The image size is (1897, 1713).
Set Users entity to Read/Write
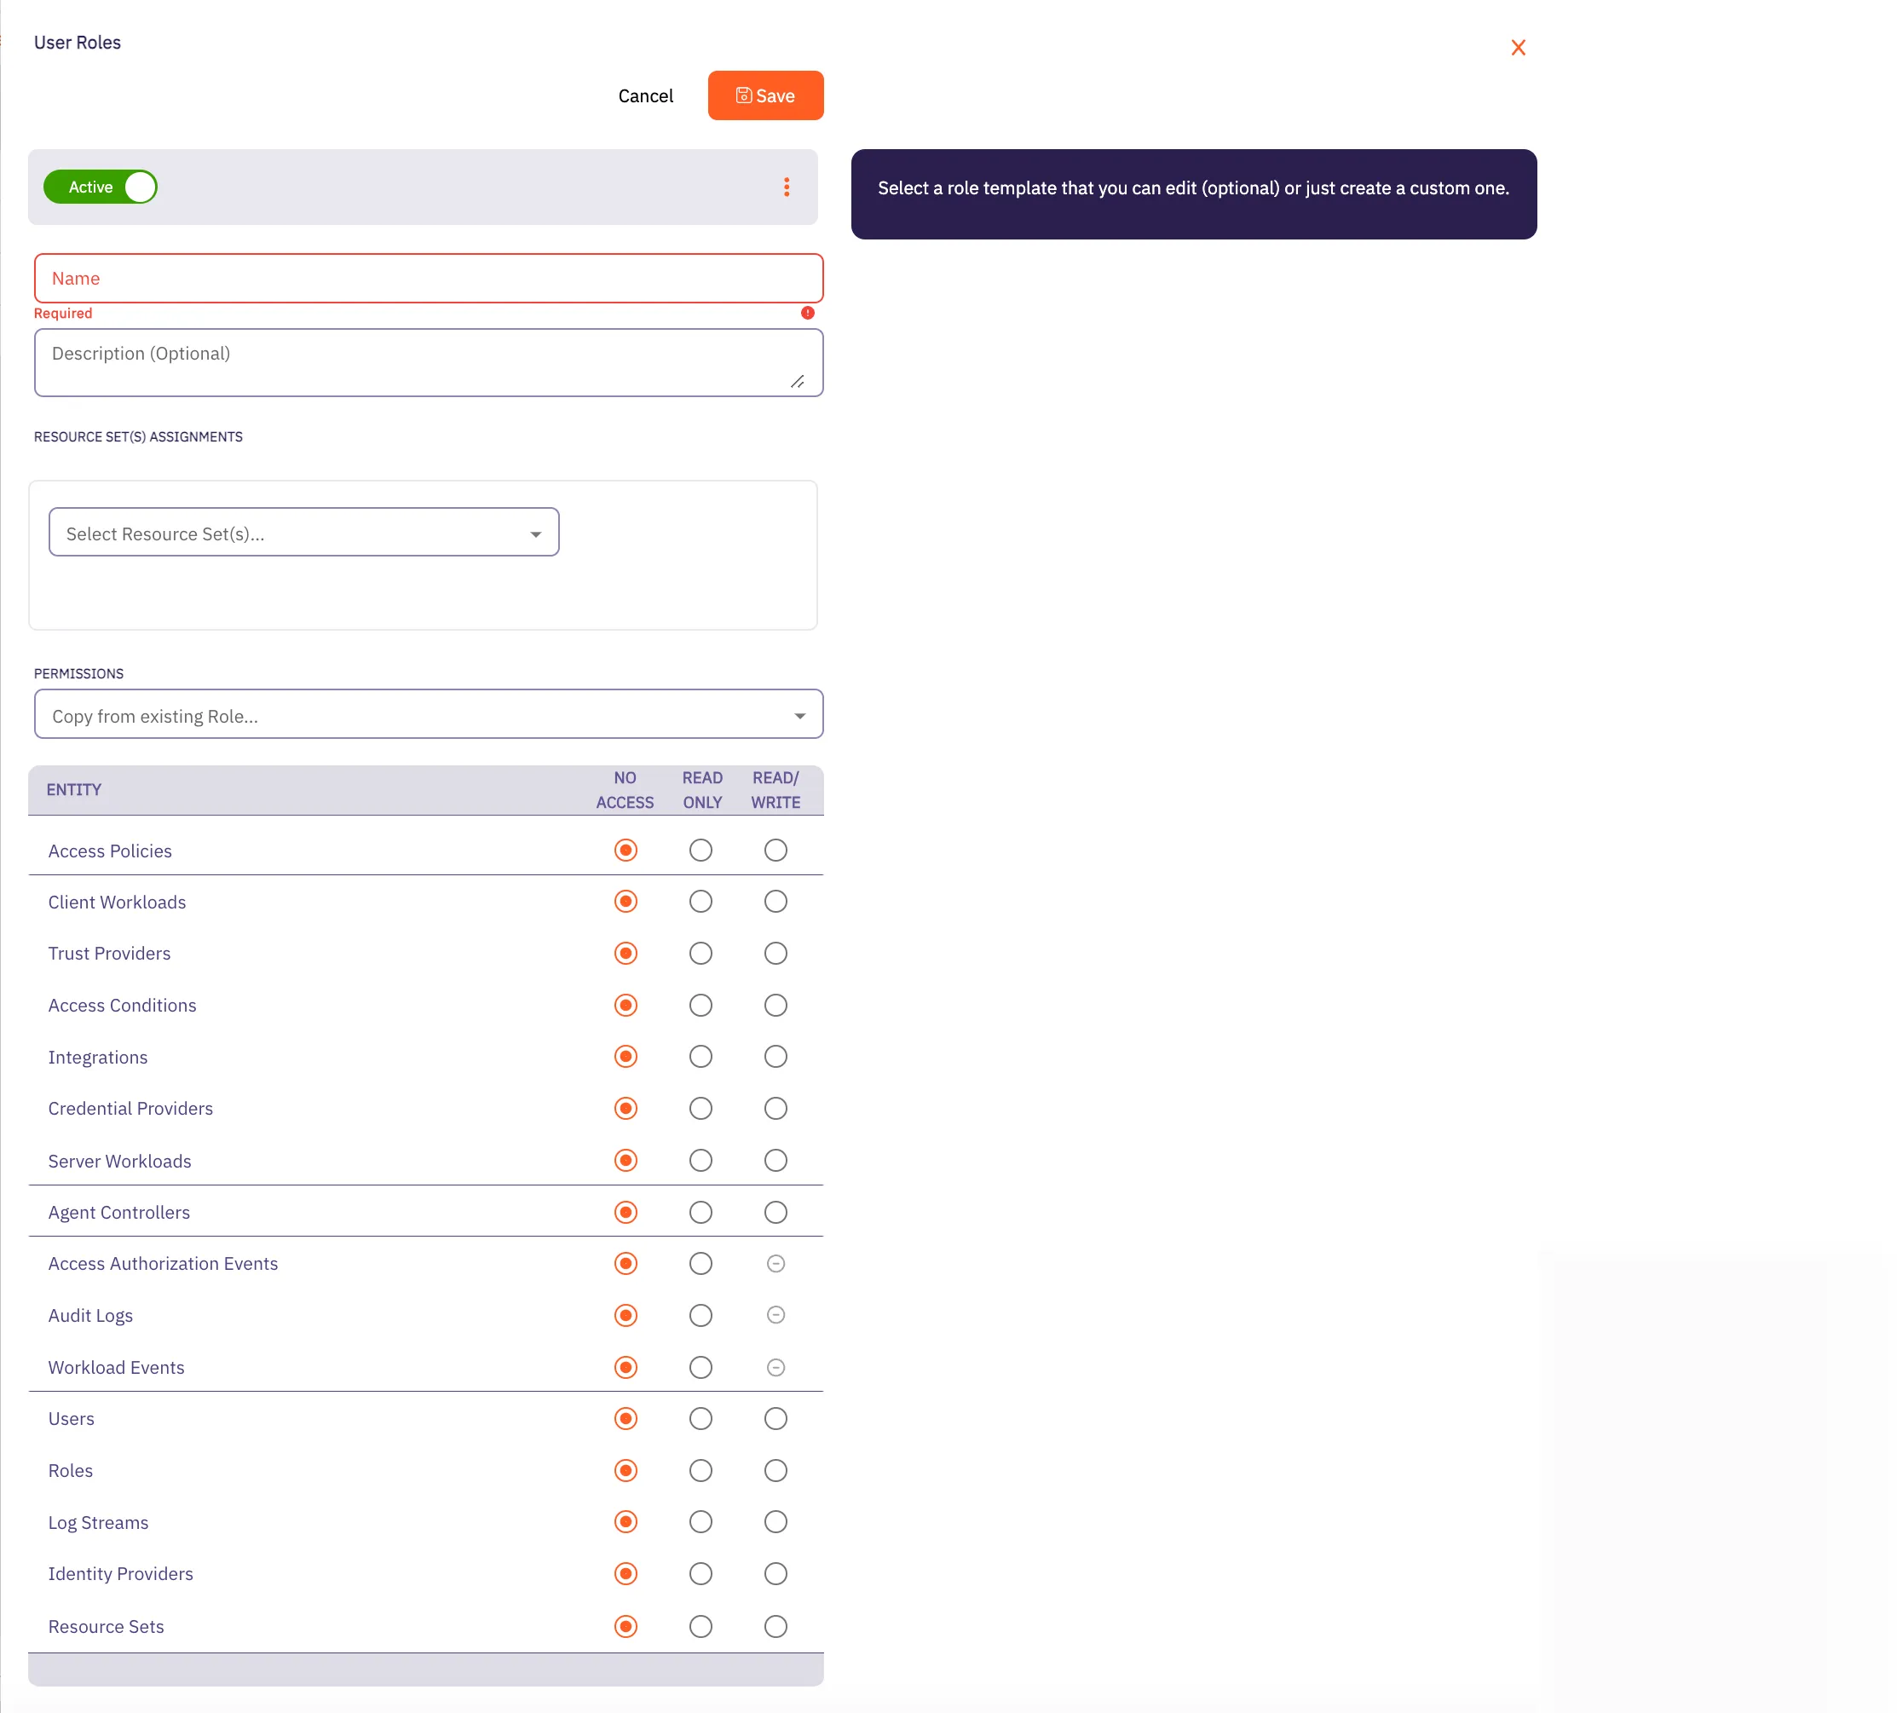click(775, 1418)
